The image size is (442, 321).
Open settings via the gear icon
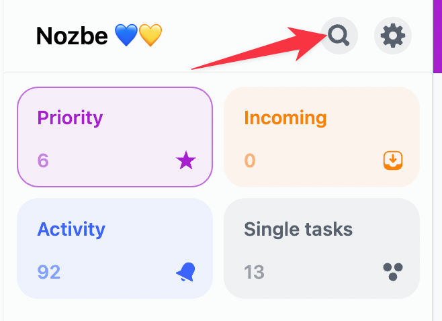pyautogui.click(x=393, y=36)
